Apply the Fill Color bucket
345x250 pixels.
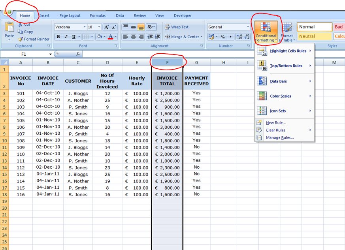pos(100,36)
